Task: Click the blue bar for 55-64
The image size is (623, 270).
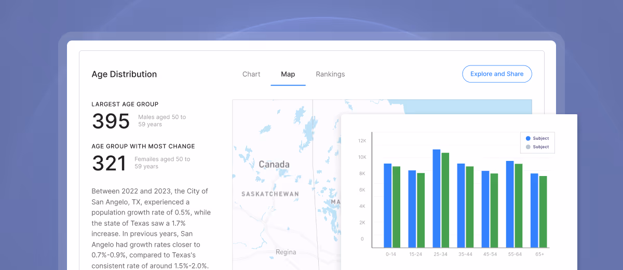Action: click(x=510, y=204)
